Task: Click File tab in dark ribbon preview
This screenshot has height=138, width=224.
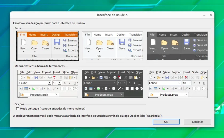Action: pyautogui.click(x=152, y=35)
